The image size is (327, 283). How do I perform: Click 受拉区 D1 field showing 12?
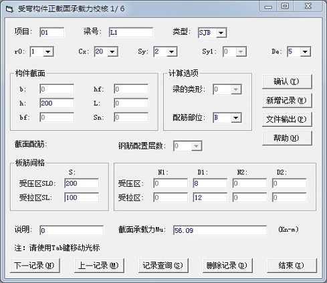point(210,198)
